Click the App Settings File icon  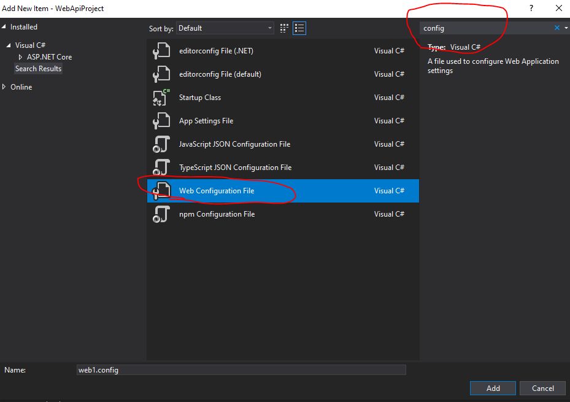click(x=161, y=121)
